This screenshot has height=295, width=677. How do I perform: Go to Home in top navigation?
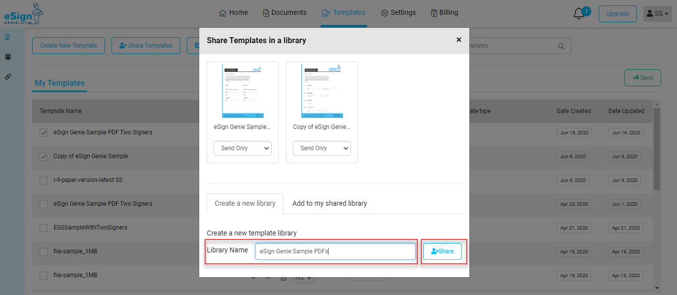coord(233,13)
